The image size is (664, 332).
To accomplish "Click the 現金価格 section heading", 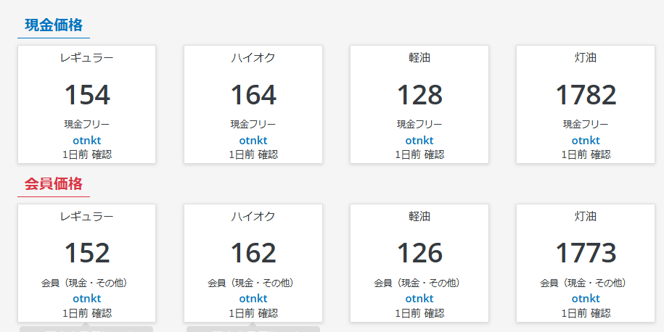I will [x=54, y=25].
